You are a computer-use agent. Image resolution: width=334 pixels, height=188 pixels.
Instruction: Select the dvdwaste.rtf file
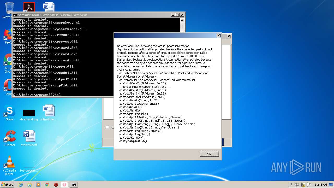click(x=29, y=138)
